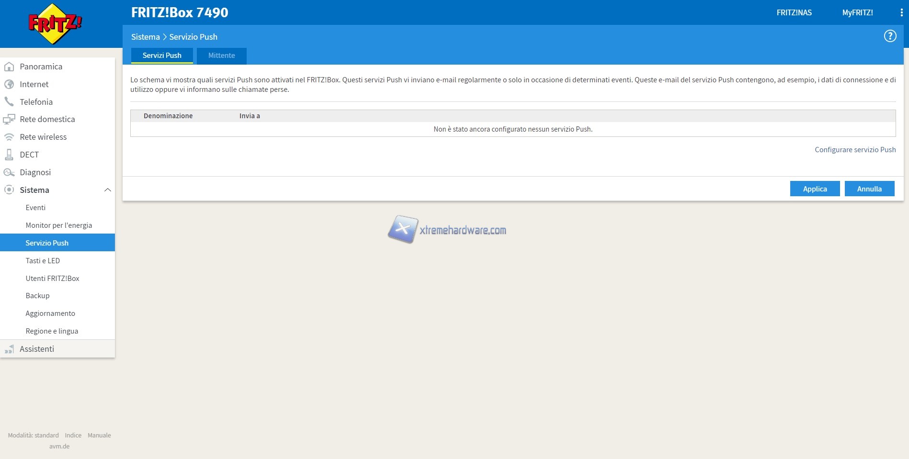Open the help question mark icon
The height and width of the screenshot is (459, 909).
coord(890,36)
